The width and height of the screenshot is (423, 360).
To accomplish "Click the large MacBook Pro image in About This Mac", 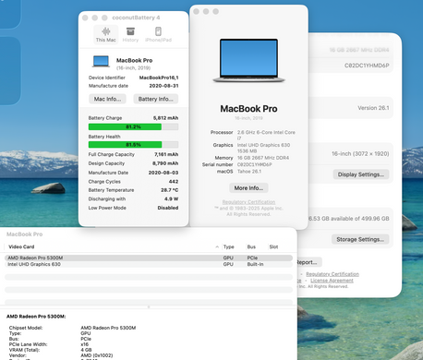I will pyautogui.click(x=248, y=61).
